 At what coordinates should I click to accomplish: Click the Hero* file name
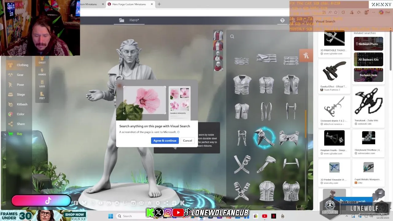pyautogui.click(x=134, y=20)
